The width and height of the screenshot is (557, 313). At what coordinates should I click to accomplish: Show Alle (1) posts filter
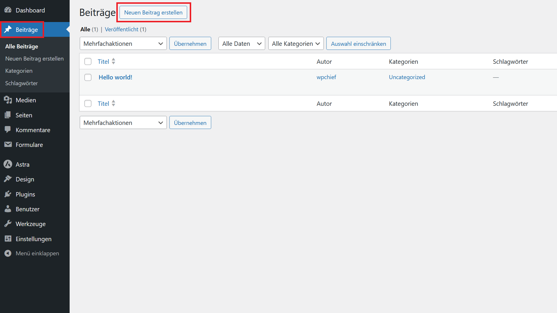coord(89,29)
